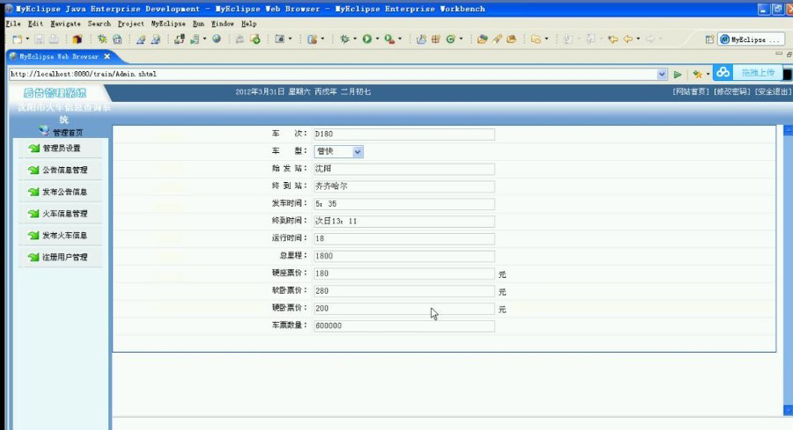Screen dimensions: 793x430
Task: Click the search flashlight toolbar icon
Action: coord(497,39)
